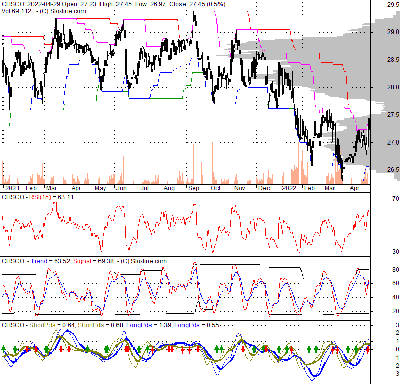Click the LongPds = 0.55 legend entry

(x=196, y=325)
